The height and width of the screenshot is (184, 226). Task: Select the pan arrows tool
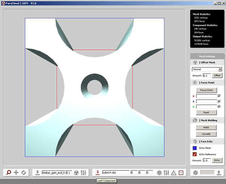coord(16,172)
